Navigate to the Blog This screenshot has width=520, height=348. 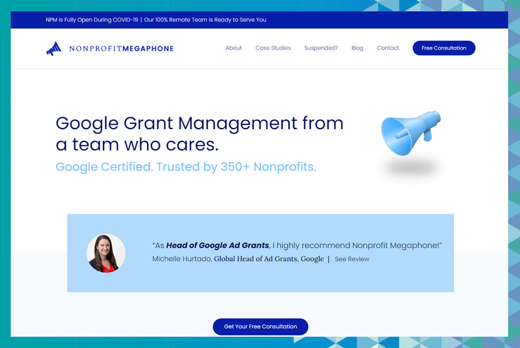357,48
